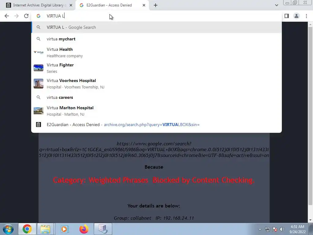Open a new tab with plus button

click(x=156, y=6)
